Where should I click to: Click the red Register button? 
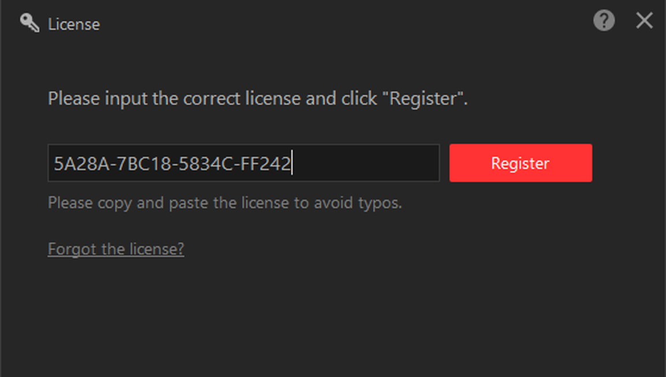pos(520,163)
